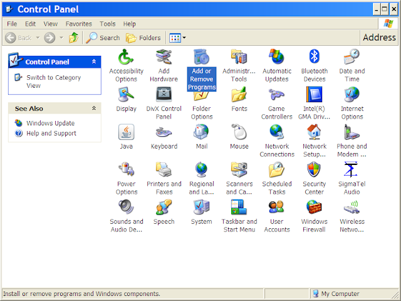Click the Forward toolbar button
Image resolution: width=401 pixels, height=301 pixels.
(x=49, y=38)
